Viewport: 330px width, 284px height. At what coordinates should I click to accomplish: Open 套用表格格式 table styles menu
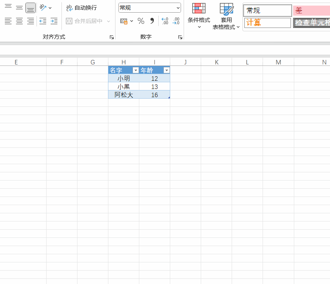(226, 16)
